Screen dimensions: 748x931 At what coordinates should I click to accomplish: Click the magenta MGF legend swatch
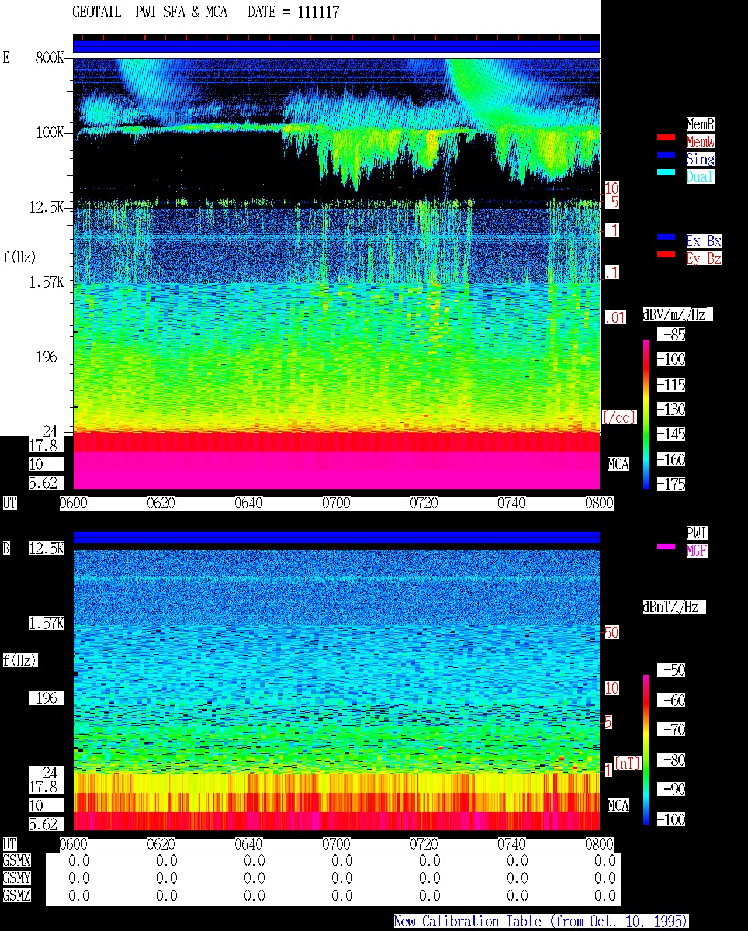point(666,546)
